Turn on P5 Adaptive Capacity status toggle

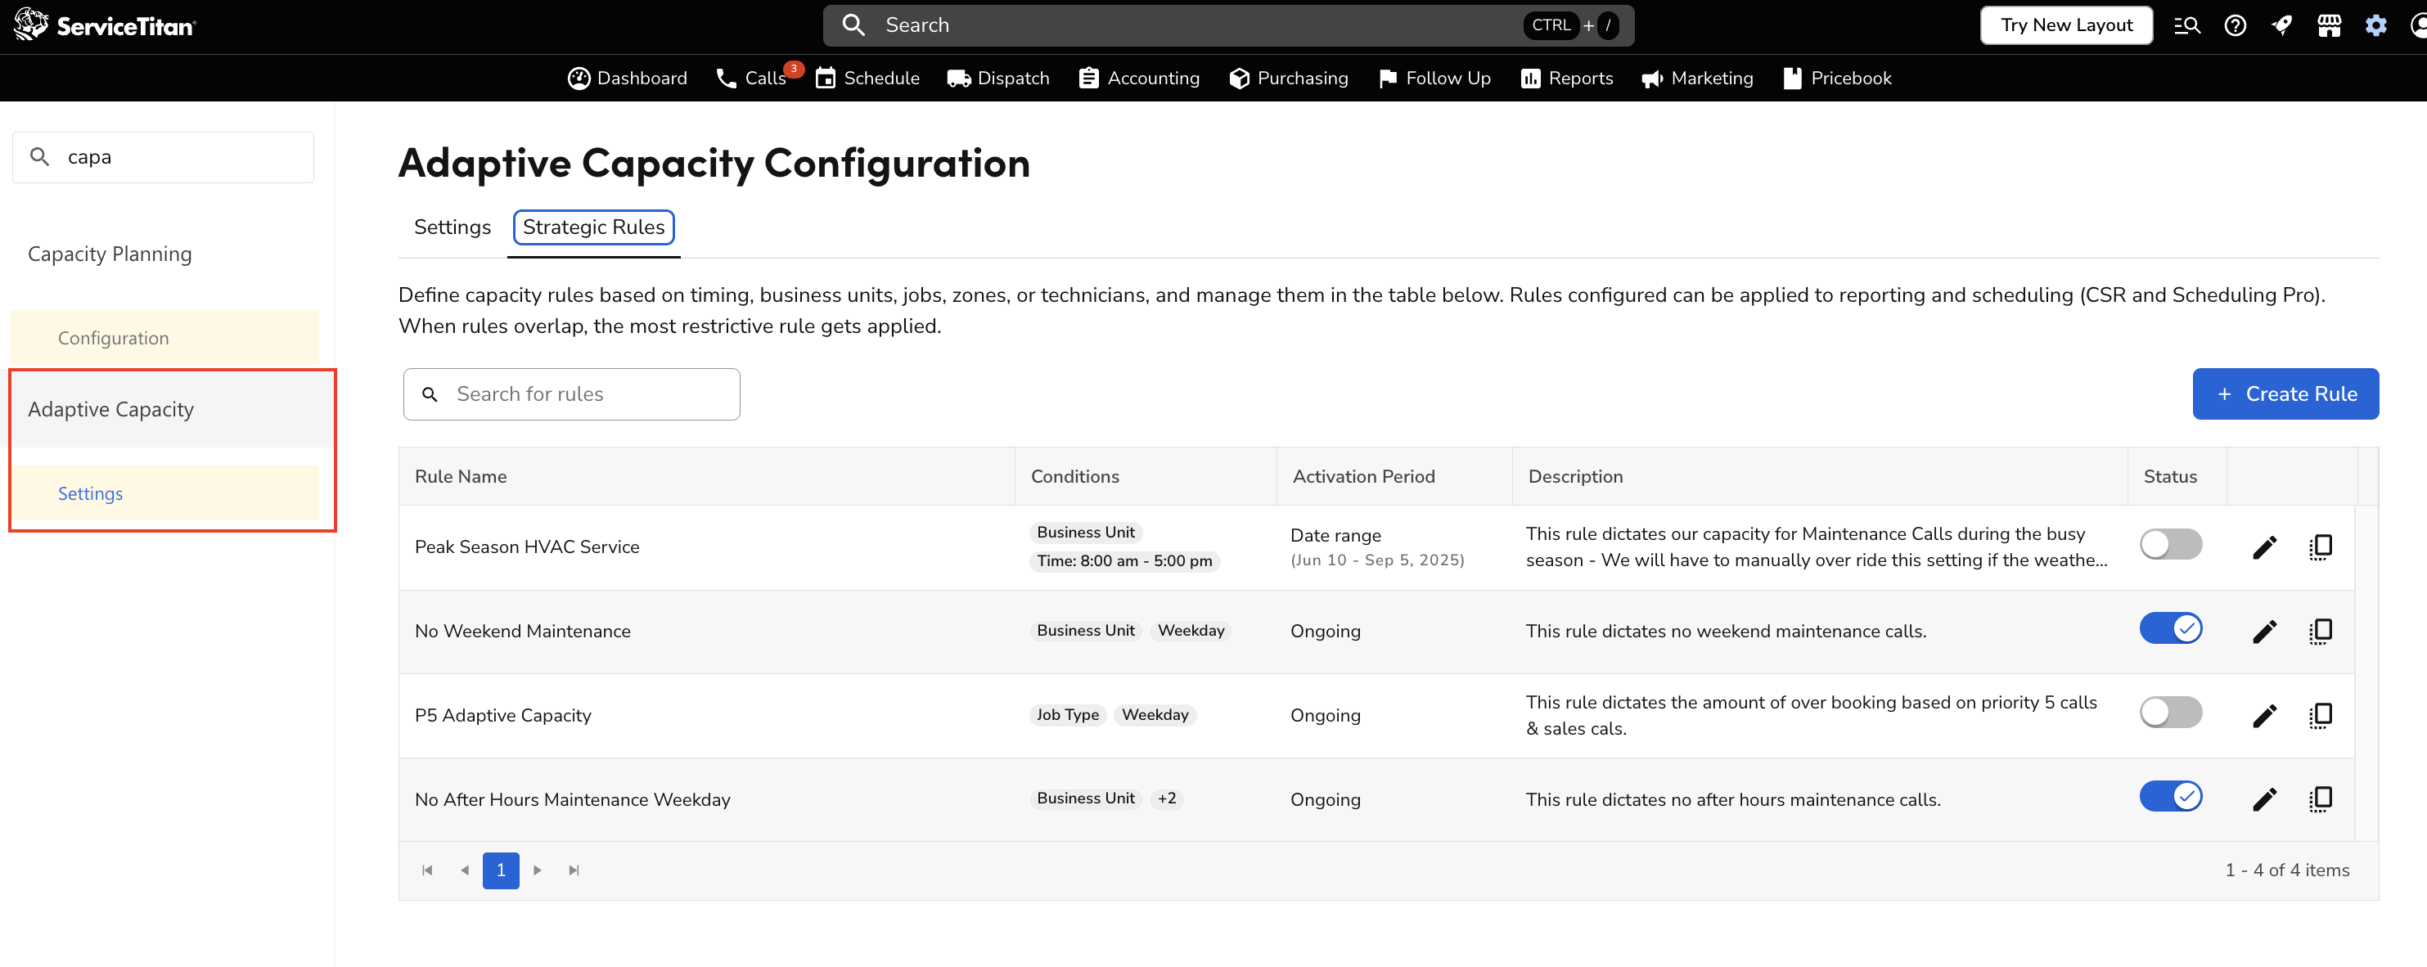(2170, 712)
